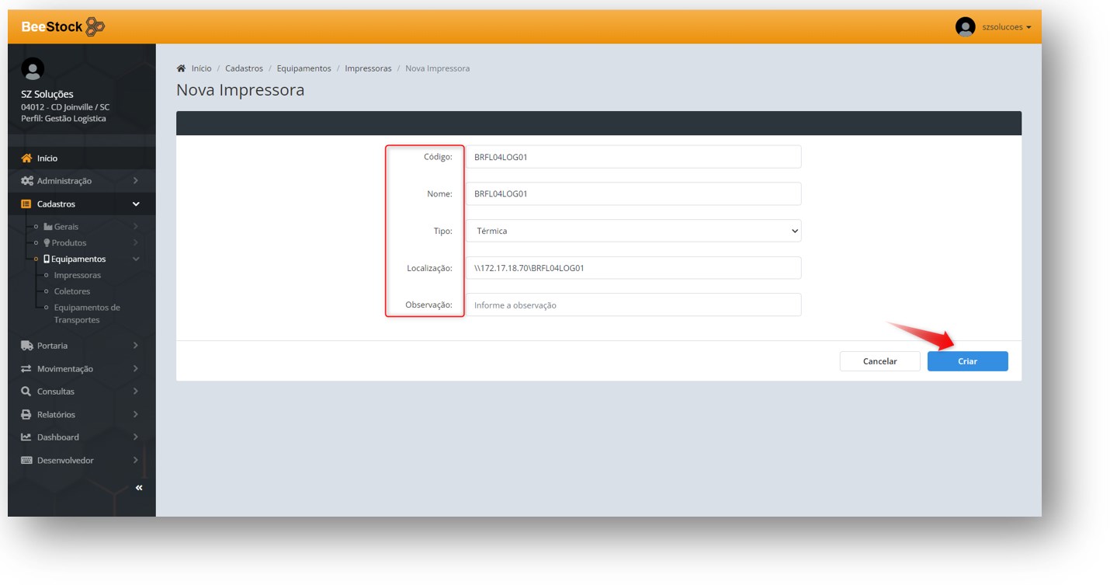
Task: Open the Tipo dropdown showing Térmica
Action: tap(633, 231)
